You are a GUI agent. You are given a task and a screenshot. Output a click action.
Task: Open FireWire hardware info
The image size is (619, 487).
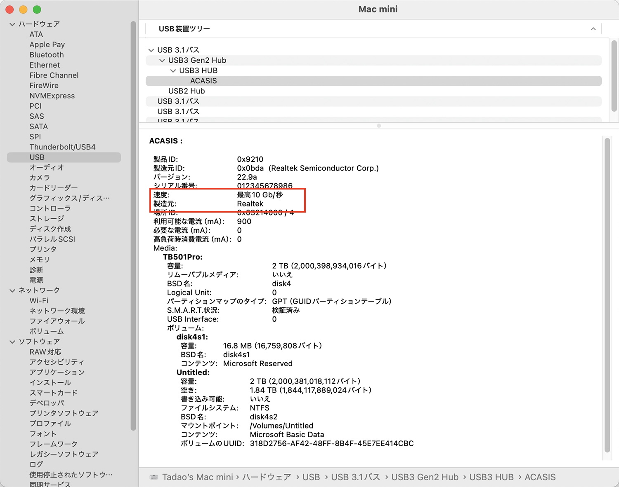[x=44, y=86]
